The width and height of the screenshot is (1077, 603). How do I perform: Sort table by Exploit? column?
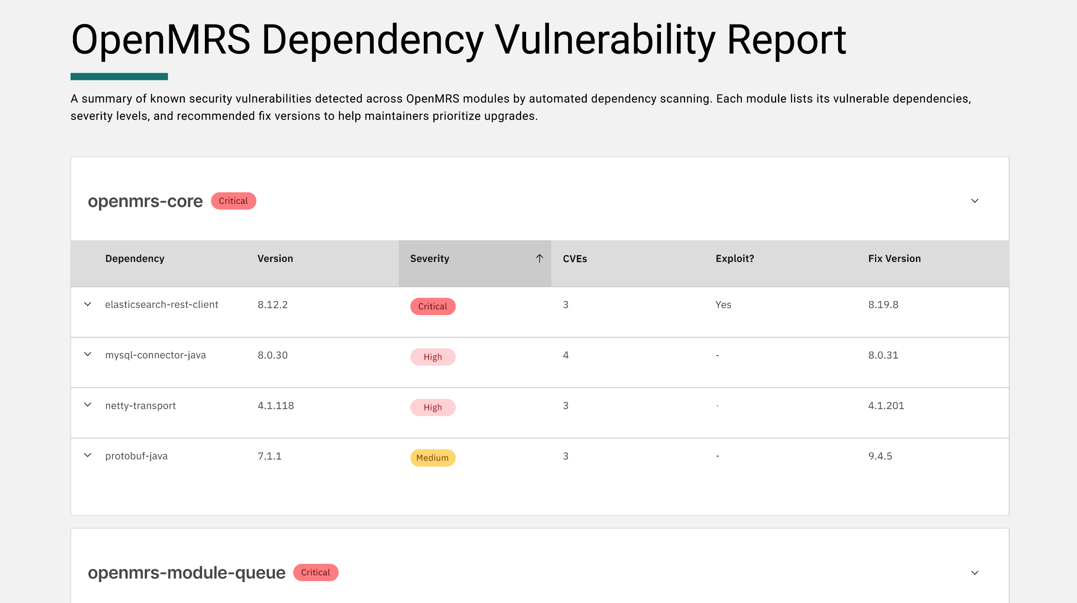coord(734,259)
